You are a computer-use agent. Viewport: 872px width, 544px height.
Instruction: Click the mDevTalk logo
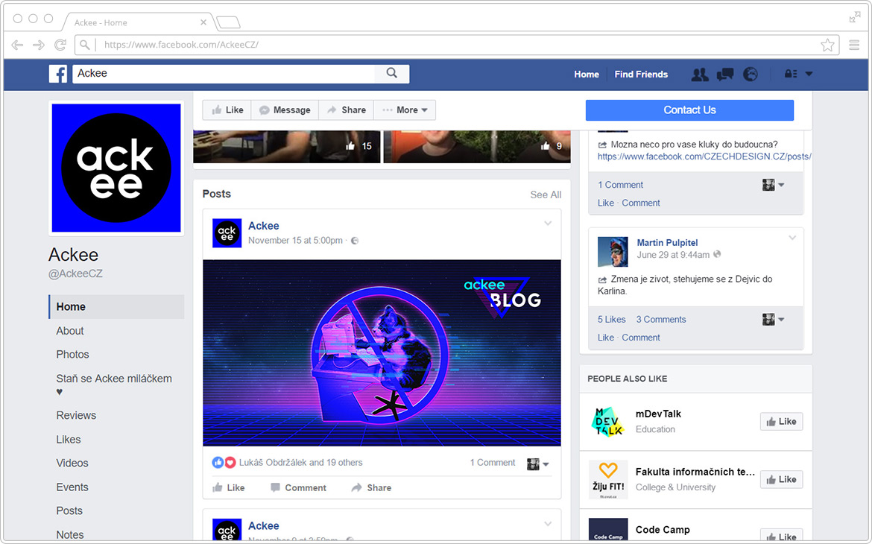[608, 422]
